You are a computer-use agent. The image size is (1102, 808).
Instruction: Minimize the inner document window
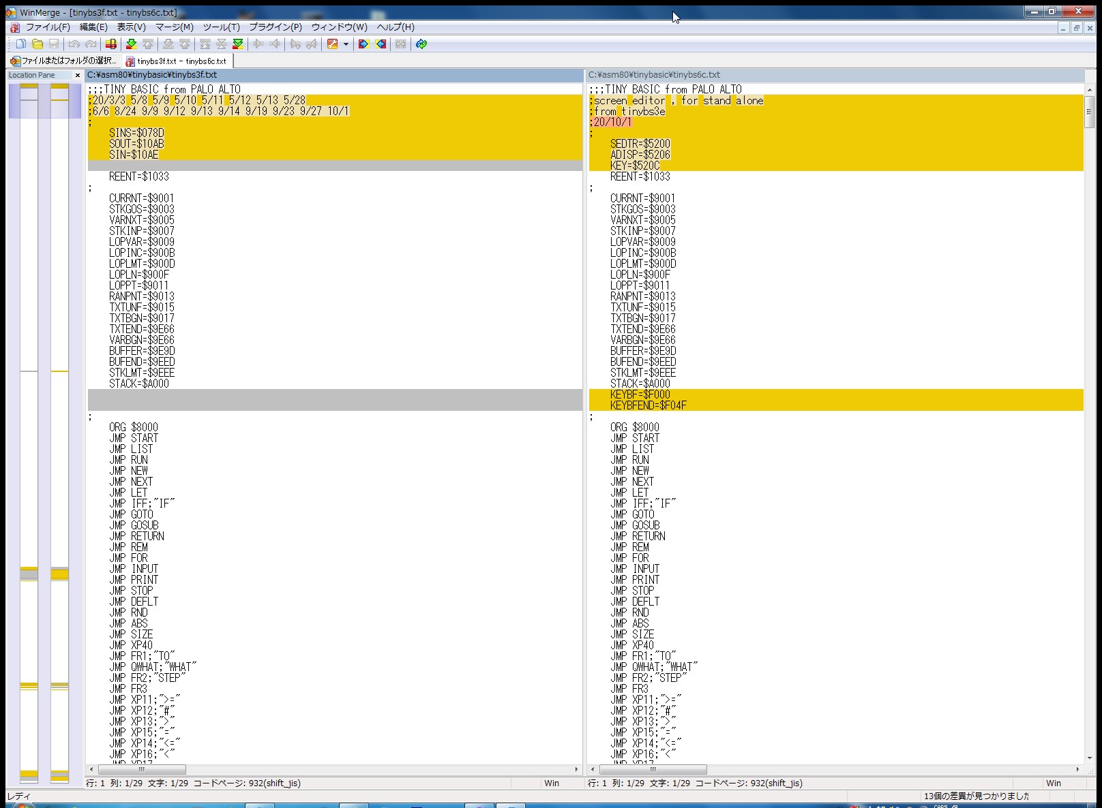1064,28
